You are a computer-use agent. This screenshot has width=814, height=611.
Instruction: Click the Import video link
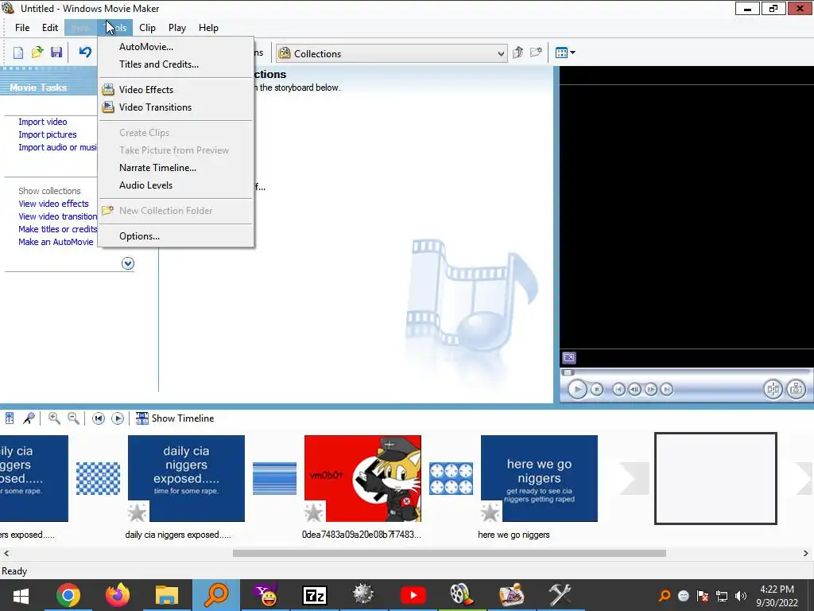43,122
